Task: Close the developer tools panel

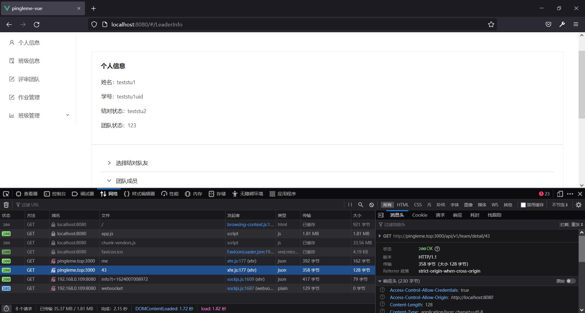Action: coord(580,194)
